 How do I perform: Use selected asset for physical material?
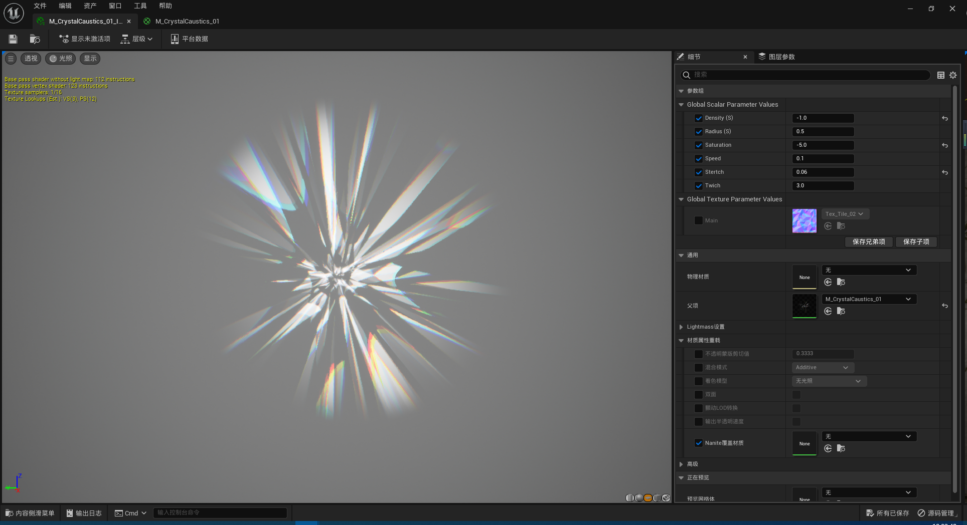click(828, 282)
